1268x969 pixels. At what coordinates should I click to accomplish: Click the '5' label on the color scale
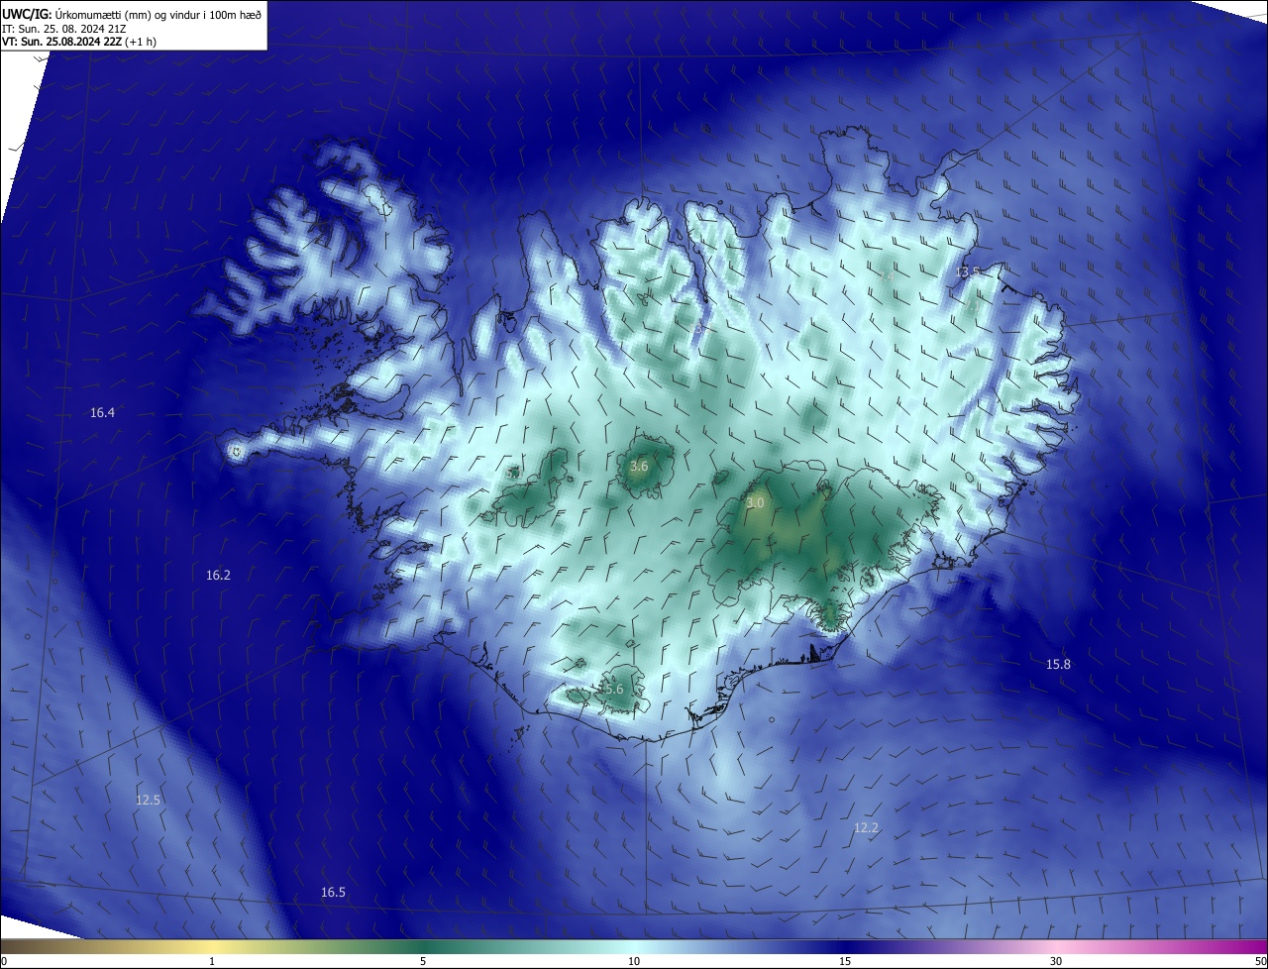click(x=423, y=961)
